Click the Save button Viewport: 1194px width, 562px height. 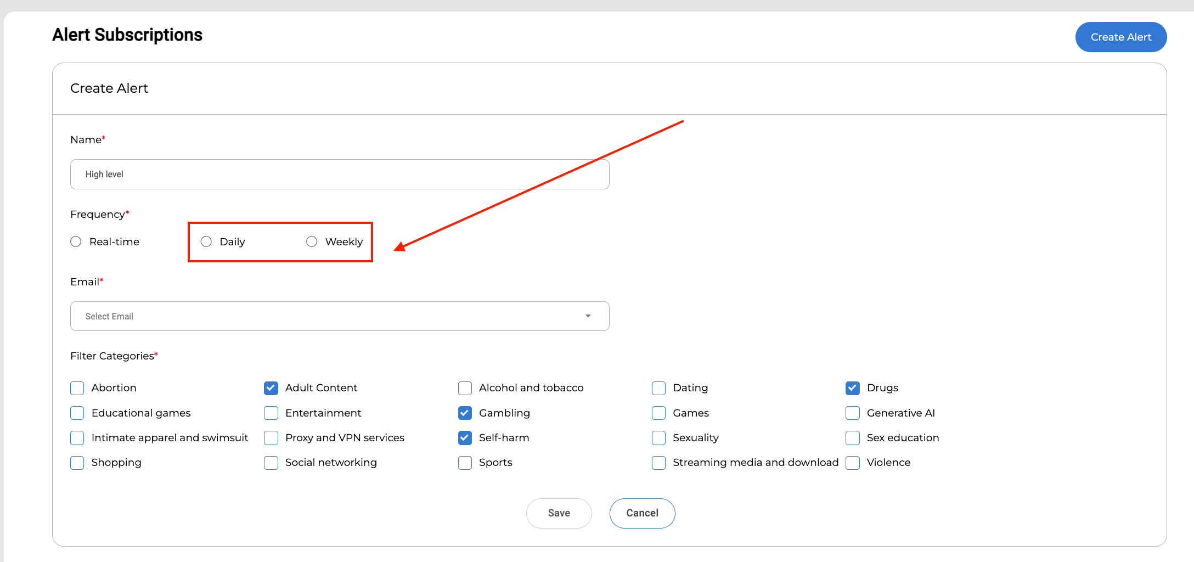click(559, 513)
